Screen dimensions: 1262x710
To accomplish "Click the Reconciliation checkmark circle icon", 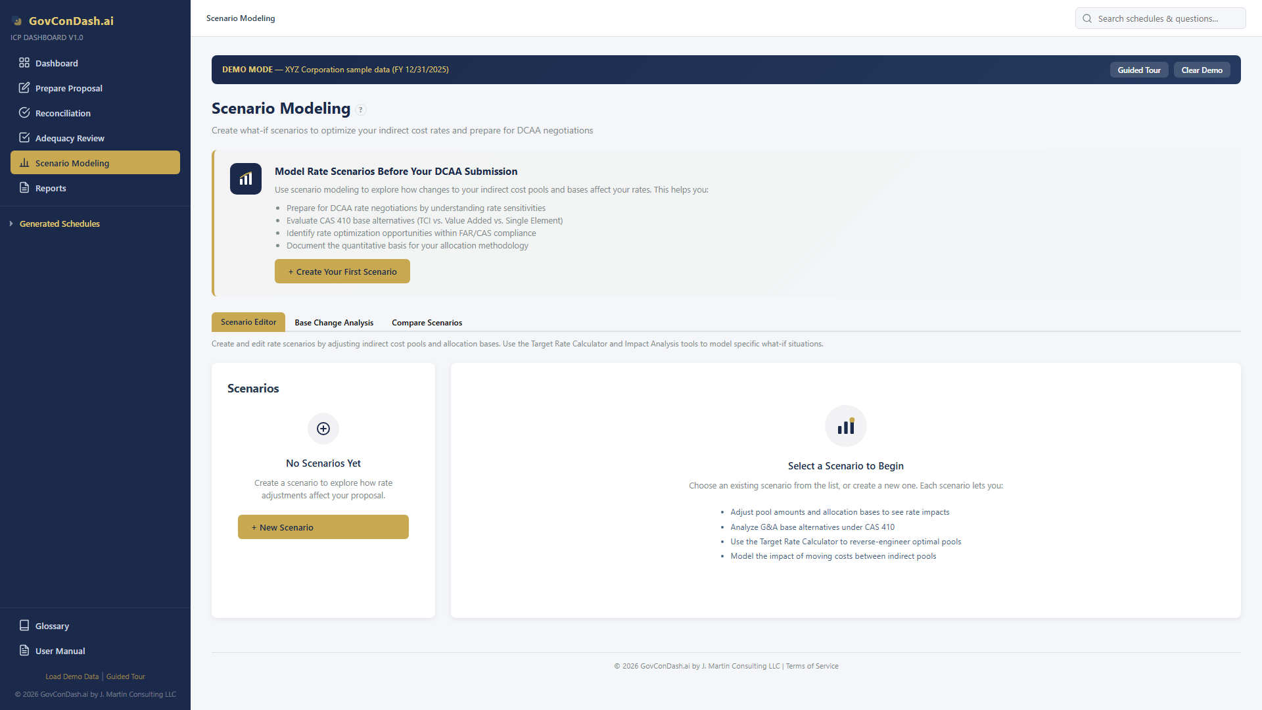I will pos(24,113).
